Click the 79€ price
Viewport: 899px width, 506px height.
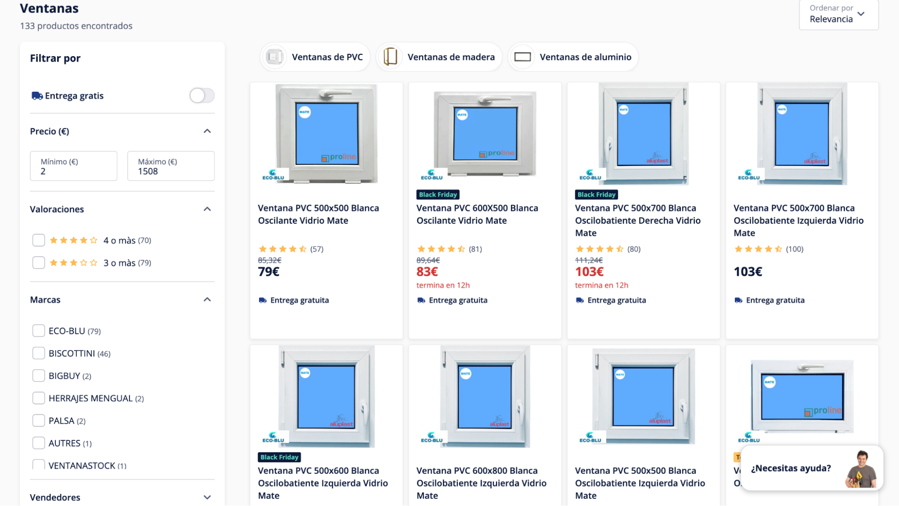pos(268,272)
